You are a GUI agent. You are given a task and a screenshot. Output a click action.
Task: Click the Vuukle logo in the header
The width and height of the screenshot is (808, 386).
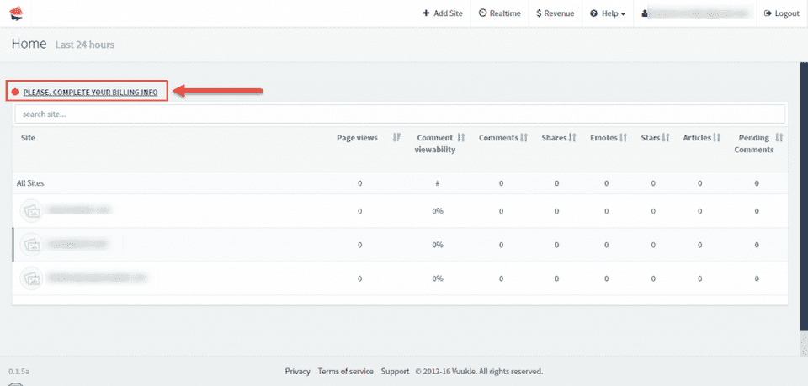click(x=17, y=13)
